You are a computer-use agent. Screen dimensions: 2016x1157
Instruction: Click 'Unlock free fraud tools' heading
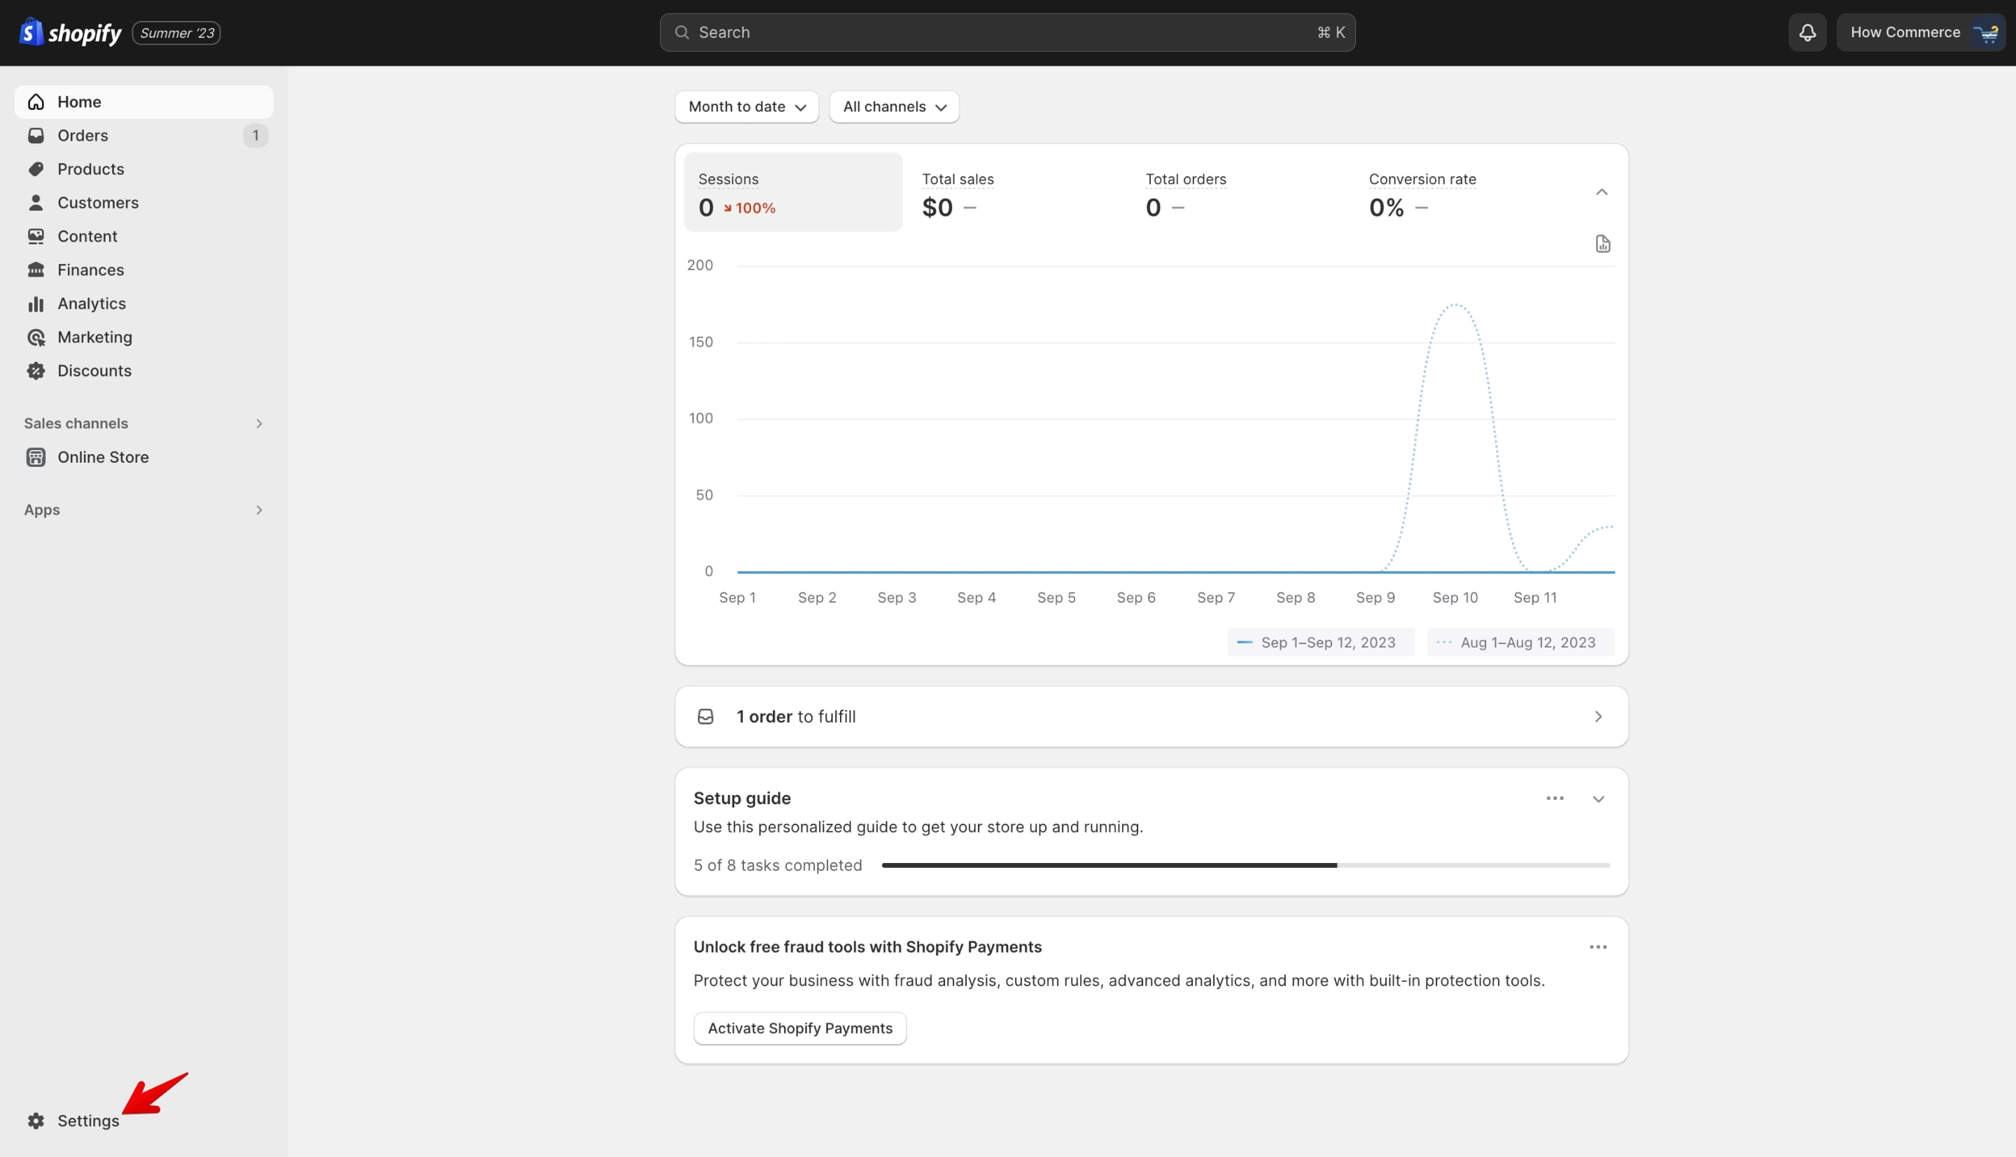pyautogui.click(x=867, y=947)
